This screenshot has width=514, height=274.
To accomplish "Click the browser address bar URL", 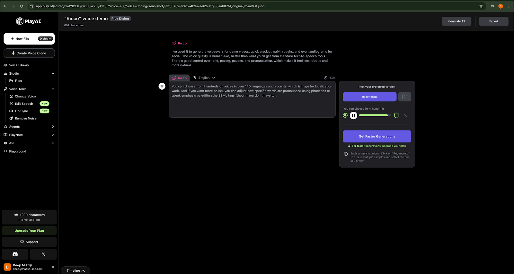I will point(150,6).
